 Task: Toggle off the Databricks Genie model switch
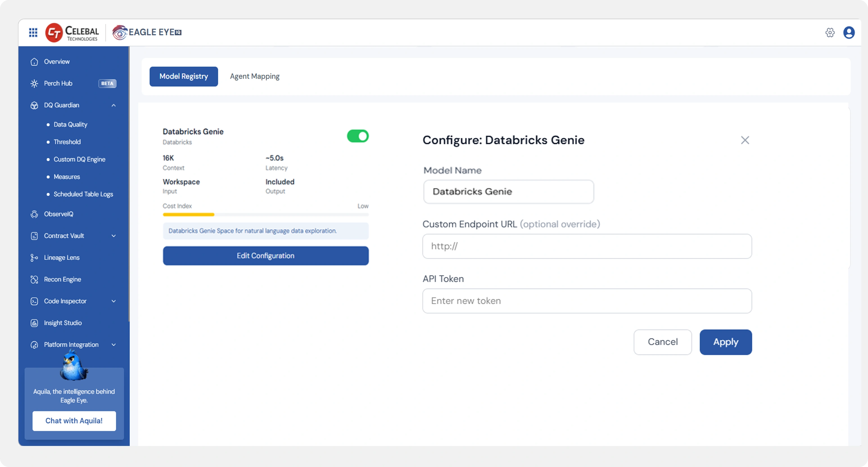click(x=358, y=136)
